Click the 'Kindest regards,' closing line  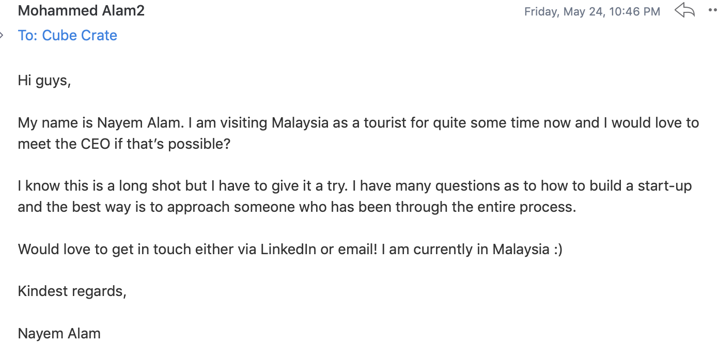72,291
